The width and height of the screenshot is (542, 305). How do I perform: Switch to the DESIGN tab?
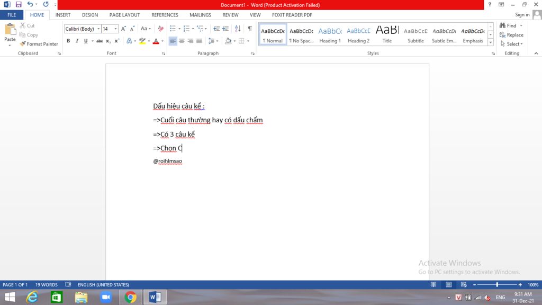point(90,15)
